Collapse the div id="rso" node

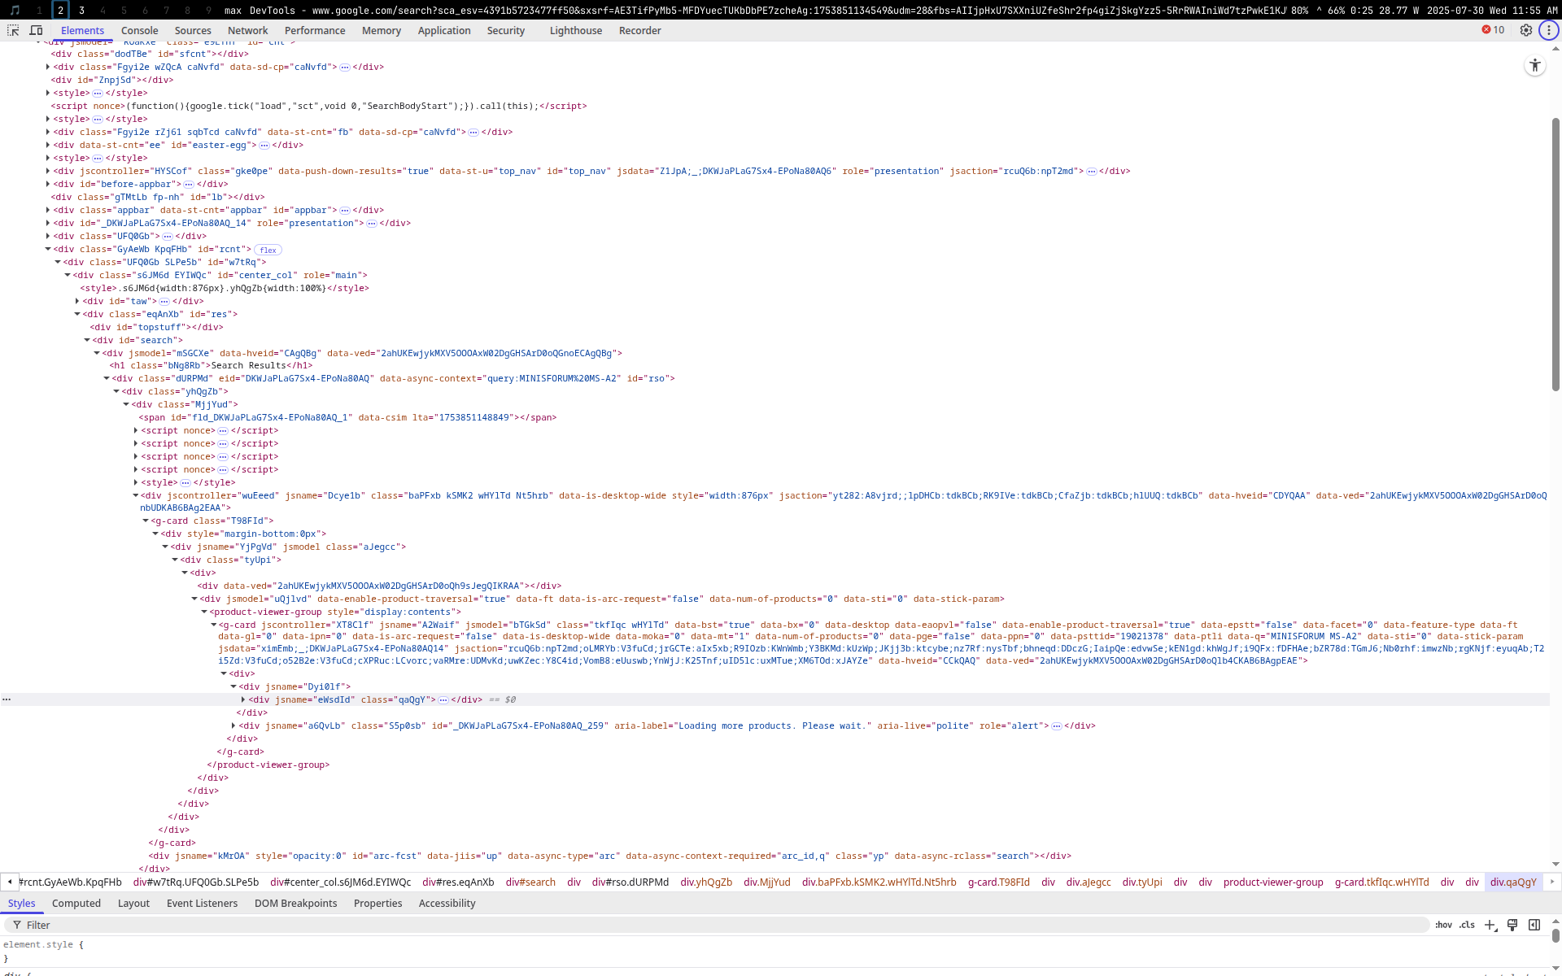[x=107, y=378]
